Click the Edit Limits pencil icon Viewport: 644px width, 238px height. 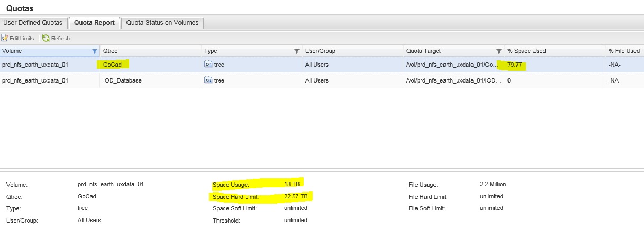(5, 38)
